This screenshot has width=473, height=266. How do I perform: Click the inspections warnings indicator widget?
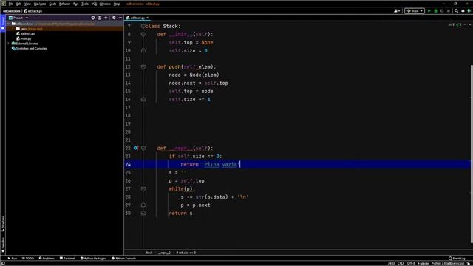coord(455,24)
